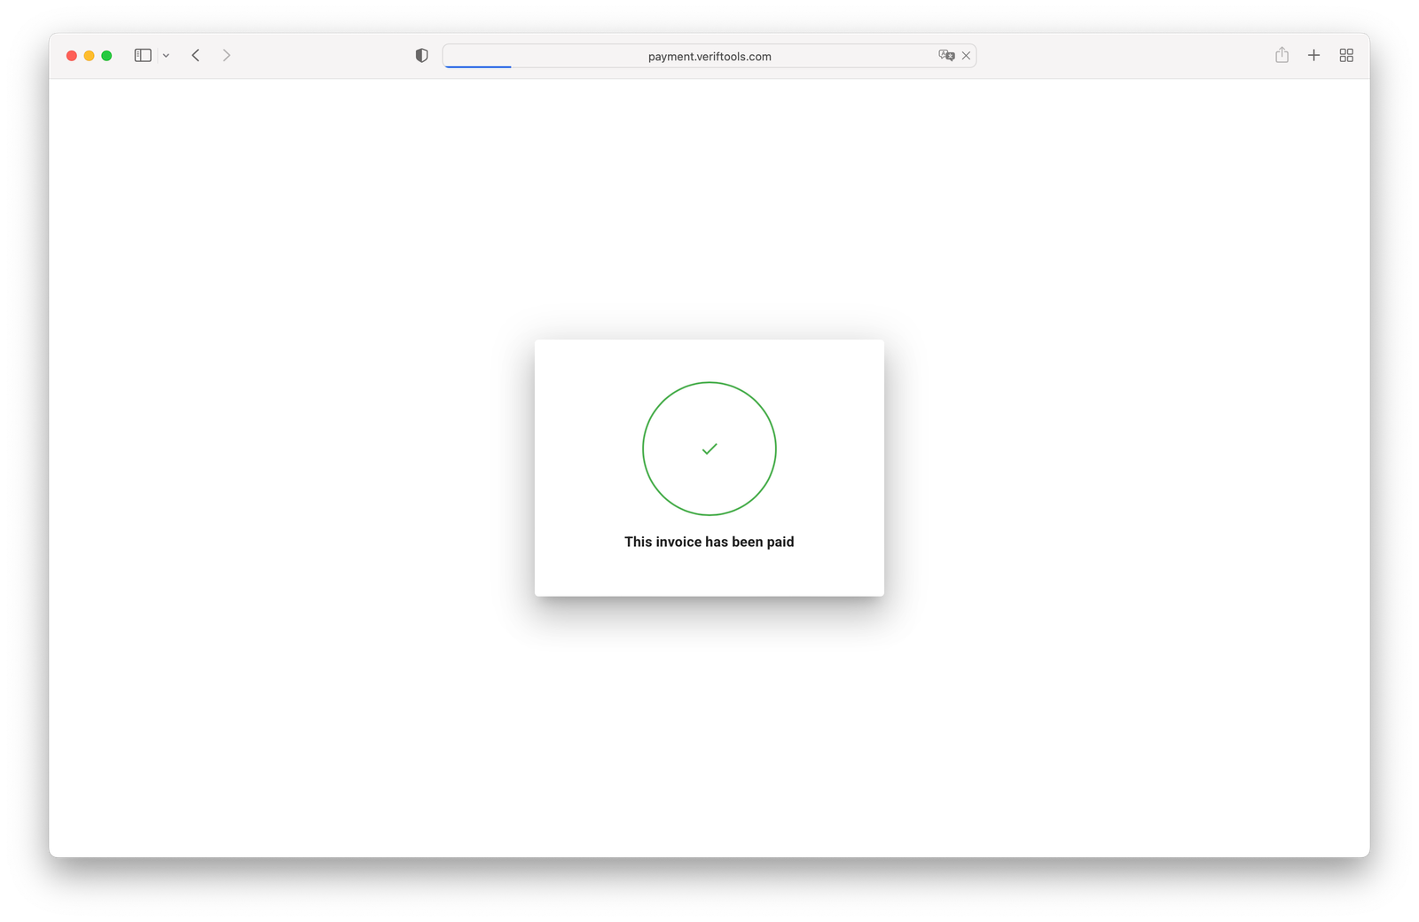The width and height of the screenshot is (1419, 922).
Task: Show the tab overview grid
Action: click(1345, 56)
